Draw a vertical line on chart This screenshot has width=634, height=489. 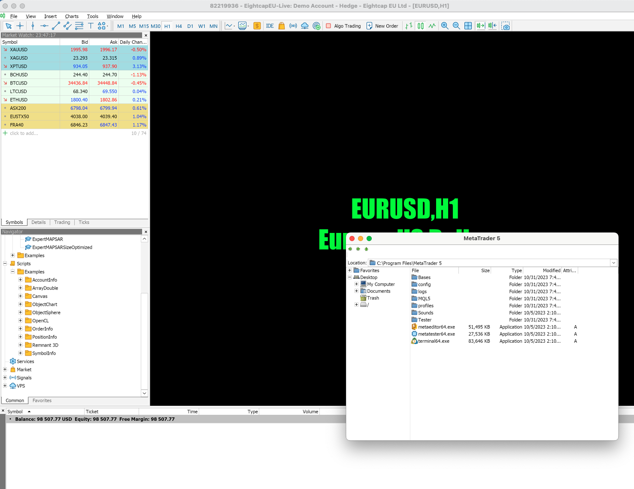(x=33, y=26)
